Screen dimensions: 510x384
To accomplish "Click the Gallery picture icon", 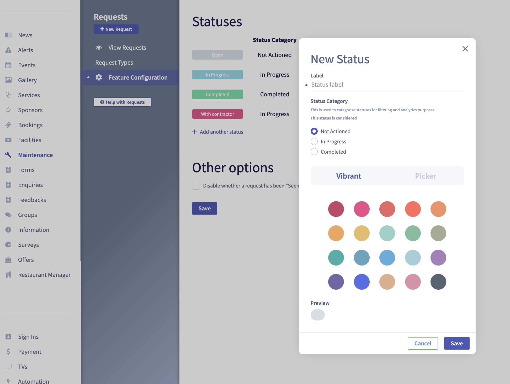I will click(8, 80).
